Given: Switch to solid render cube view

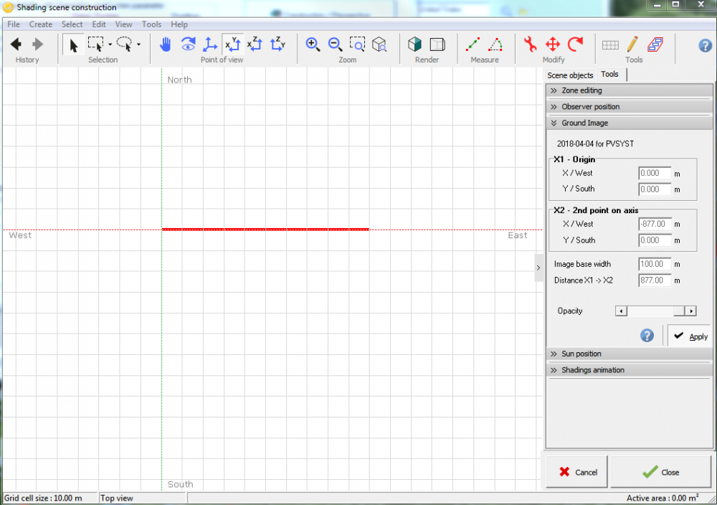Looking at the screenshot, I should pyautogui.click(x=415, y=44).
